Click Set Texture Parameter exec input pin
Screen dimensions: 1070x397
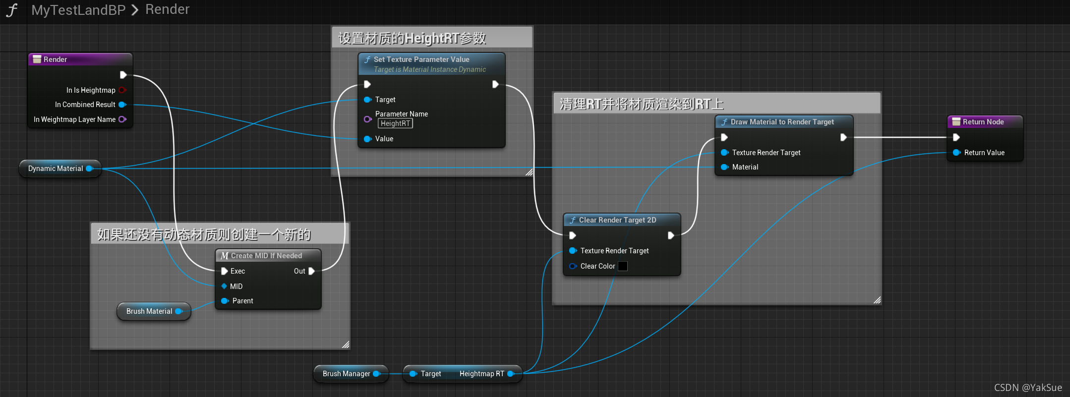point(367,84)
